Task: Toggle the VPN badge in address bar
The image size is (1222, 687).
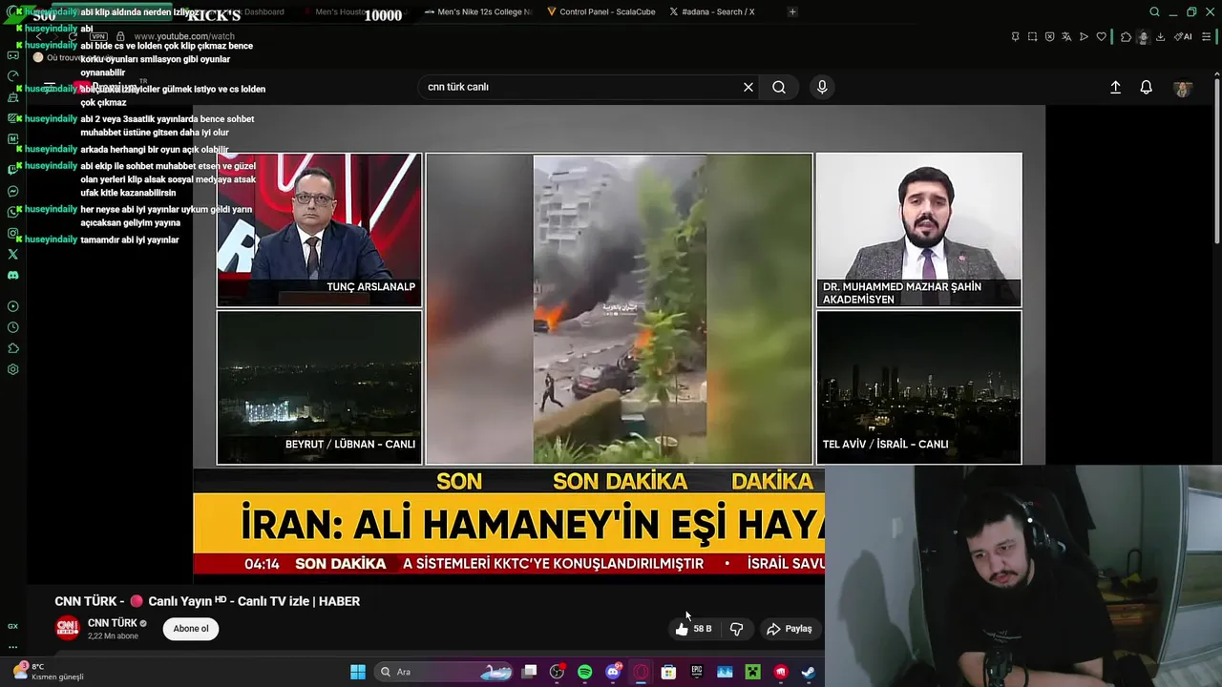Action: click(98, 36)
